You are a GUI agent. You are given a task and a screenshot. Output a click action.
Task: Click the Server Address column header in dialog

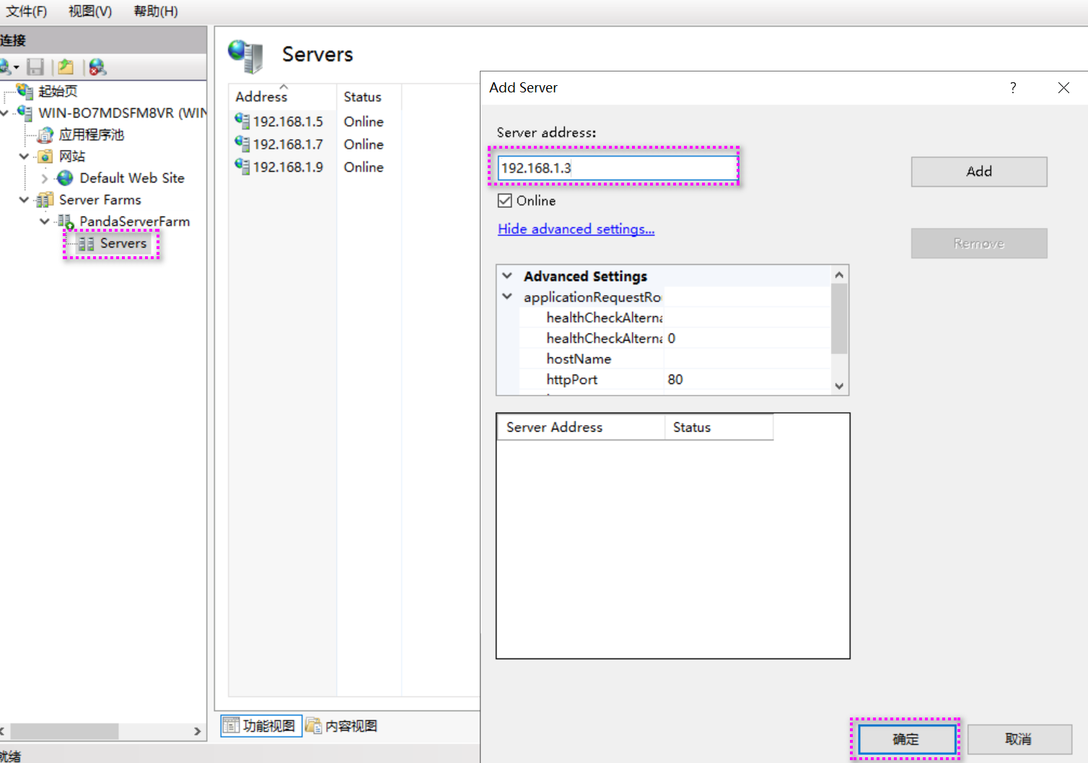point(581,427)
